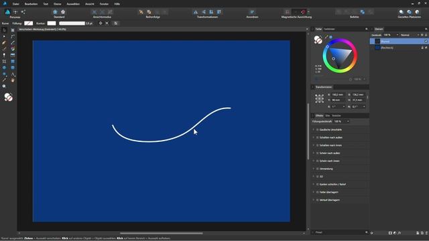The image size is (429, 241).
Task: Select the Pencil tool
Action: click(x=13, y=43)
